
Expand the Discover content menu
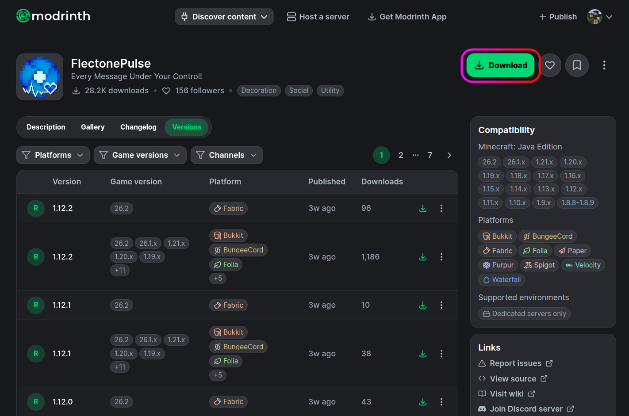[x=224, y=17]
